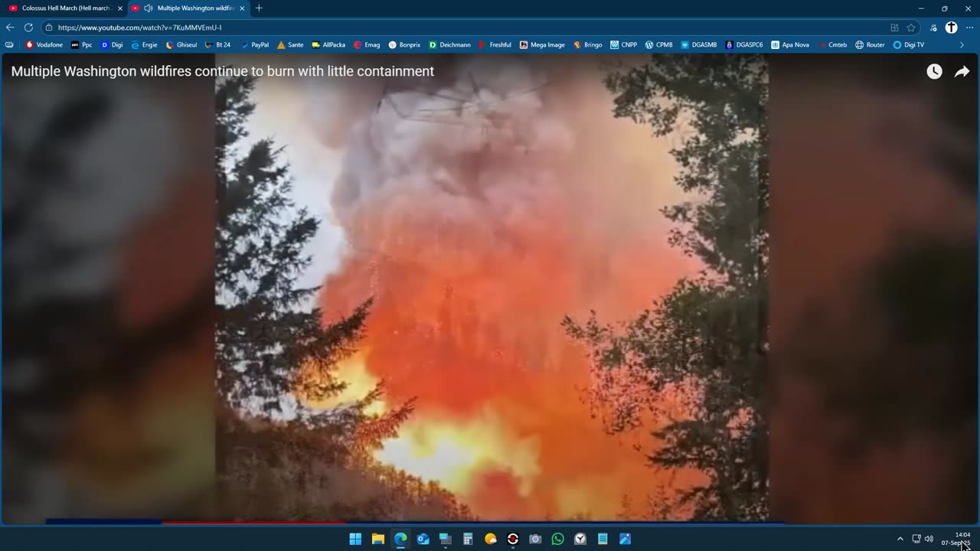This screenshot has height=551, width=980.
Task: Open File Explorer from the taskbar
Action: pyautogui.click(x=378, y=539)
